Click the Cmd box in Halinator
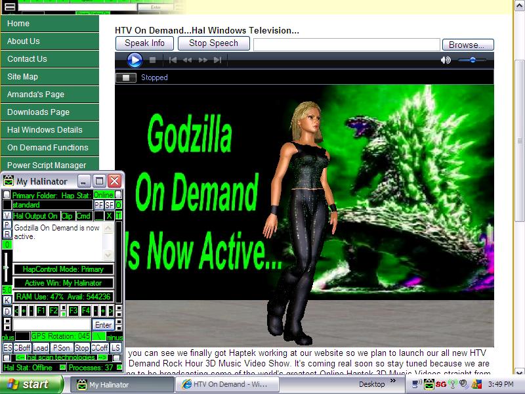This screenshot has height=394, width=525. pyautogui.click(x=83, y=216)
